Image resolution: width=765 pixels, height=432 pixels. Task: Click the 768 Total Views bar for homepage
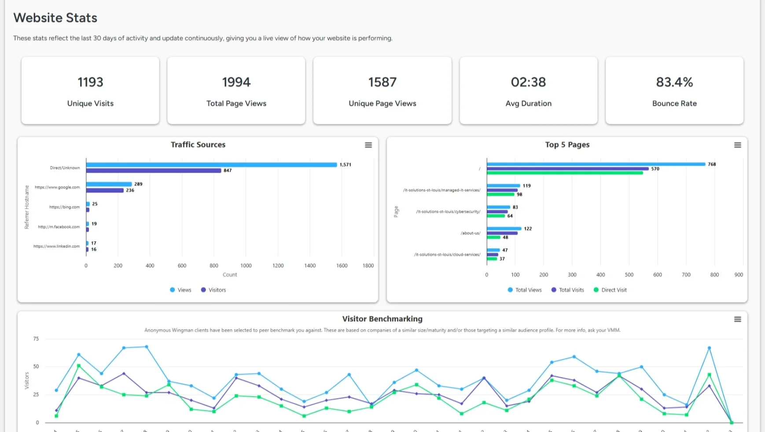click(x=594, y=164)
